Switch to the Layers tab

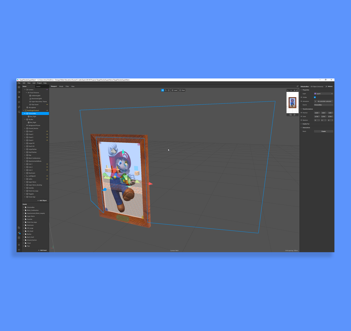click(x=38, y=86)
